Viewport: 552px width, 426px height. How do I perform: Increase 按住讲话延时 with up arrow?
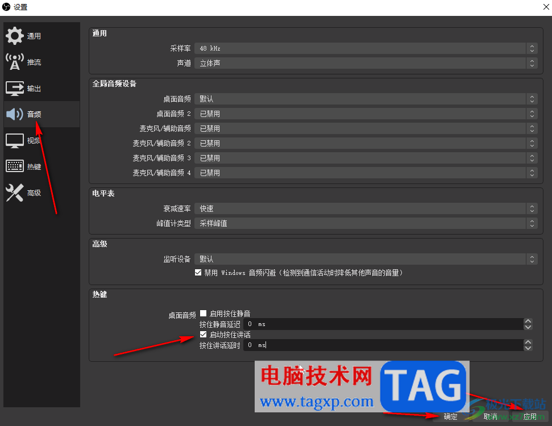[x=528, y=343]
